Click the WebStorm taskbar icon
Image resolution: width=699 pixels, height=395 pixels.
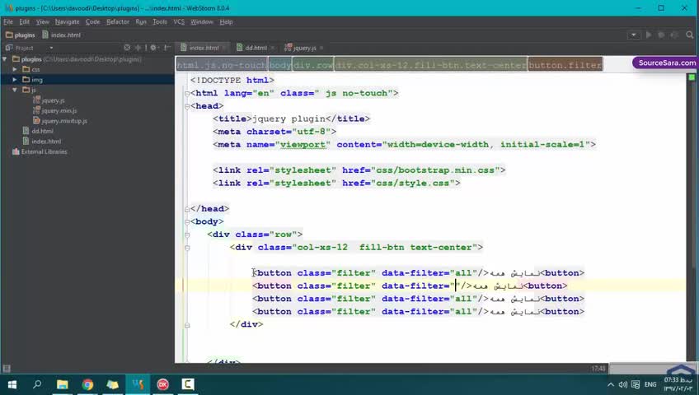[138, 384]
